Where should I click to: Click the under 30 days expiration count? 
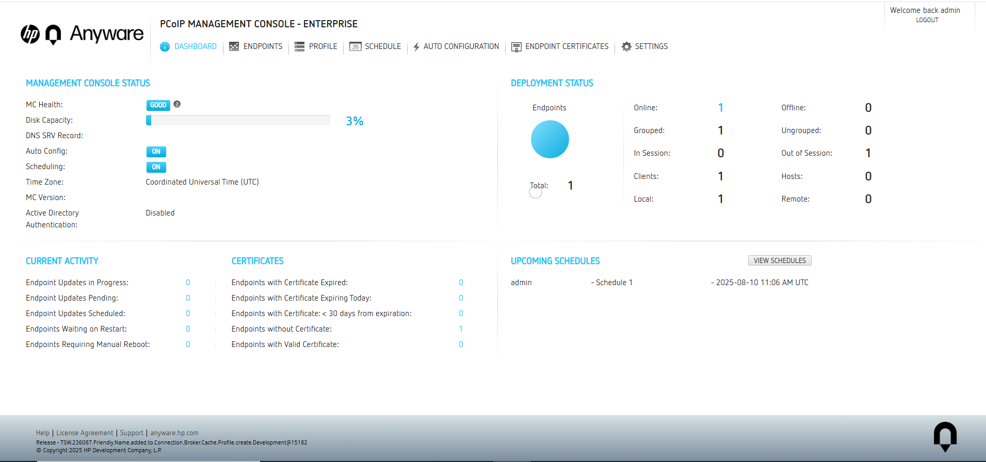coord(461,313)
